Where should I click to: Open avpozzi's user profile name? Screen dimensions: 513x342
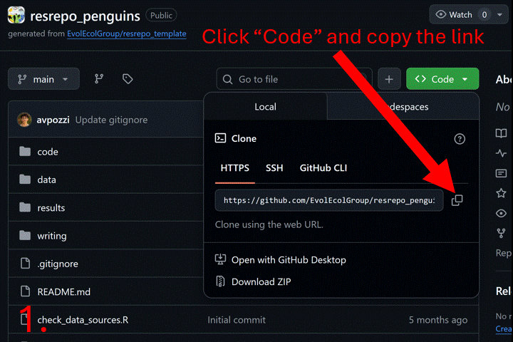53,120
